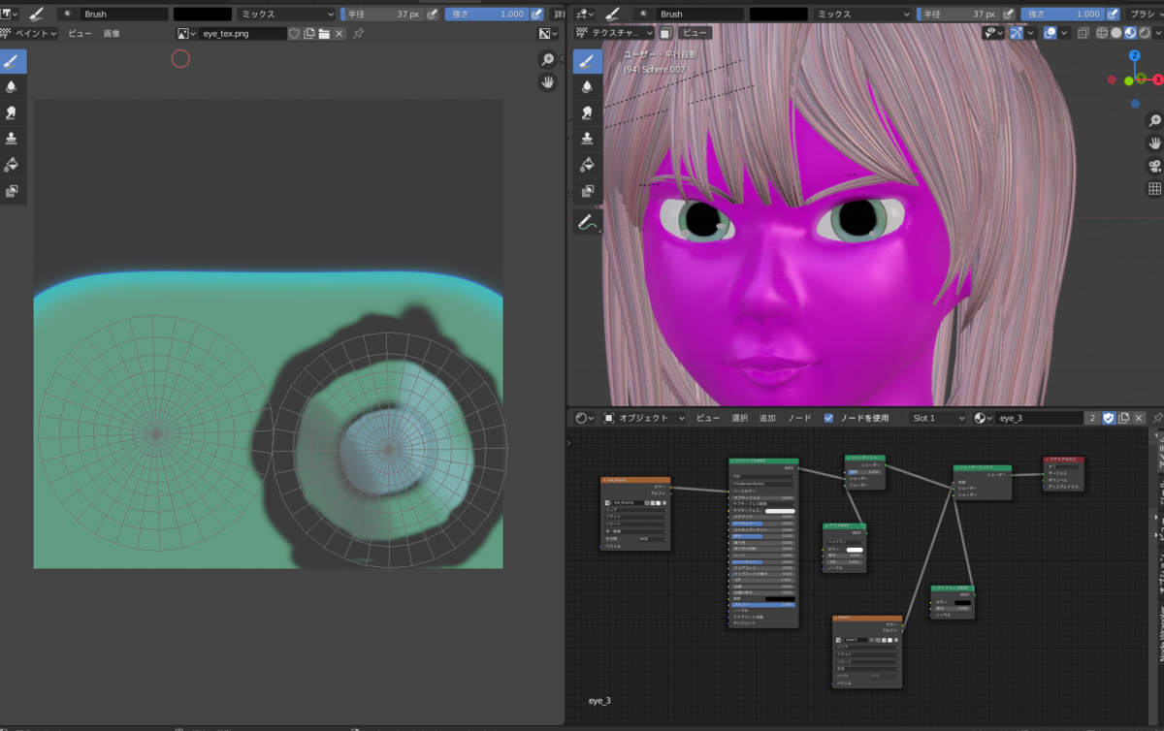Viewport: 1164px width, 731px height.
Task: Toggle pin icon in image editor header
Action: click(358, 33)
